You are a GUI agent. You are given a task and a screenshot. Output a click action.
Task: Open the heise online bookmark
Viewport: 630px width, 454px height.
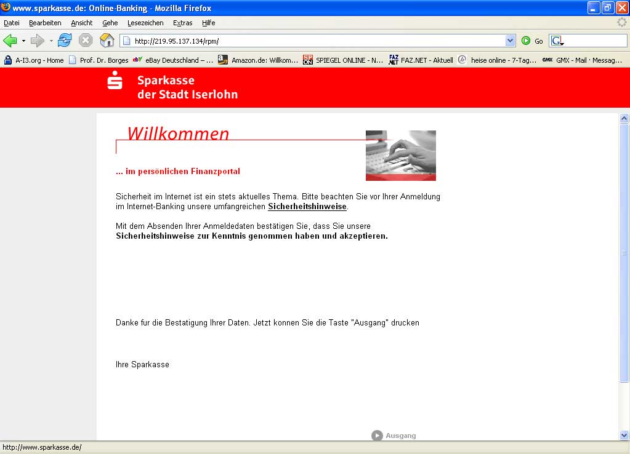click(x=498, y=60)
